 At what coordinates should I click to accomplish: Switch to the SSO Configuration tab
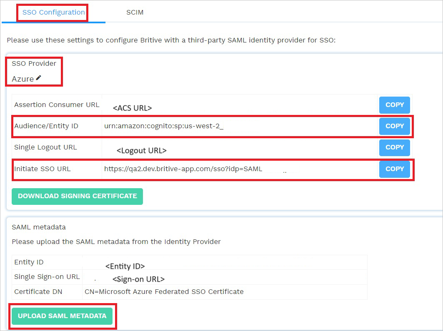(53, 12)
